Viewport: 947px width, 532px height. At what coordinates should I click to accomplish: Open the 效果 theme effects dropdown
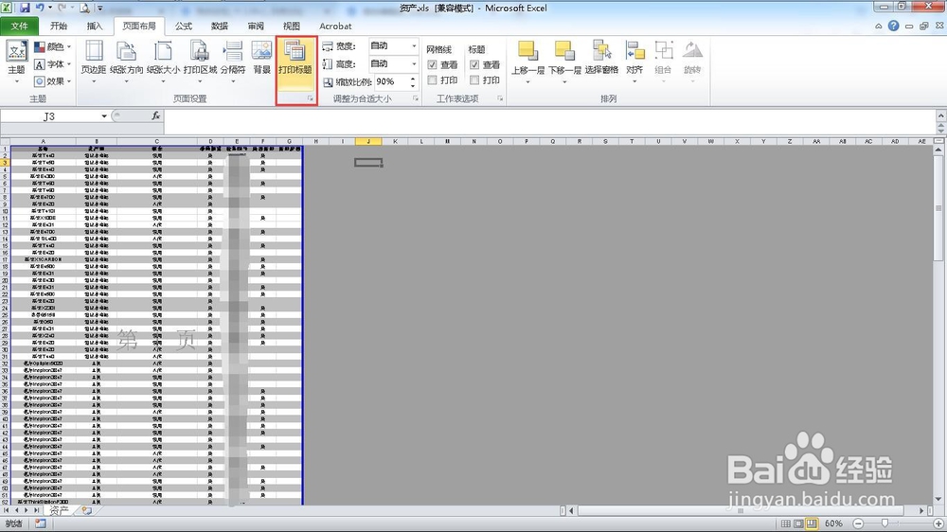pyautogui.click(x=52, y=80)
